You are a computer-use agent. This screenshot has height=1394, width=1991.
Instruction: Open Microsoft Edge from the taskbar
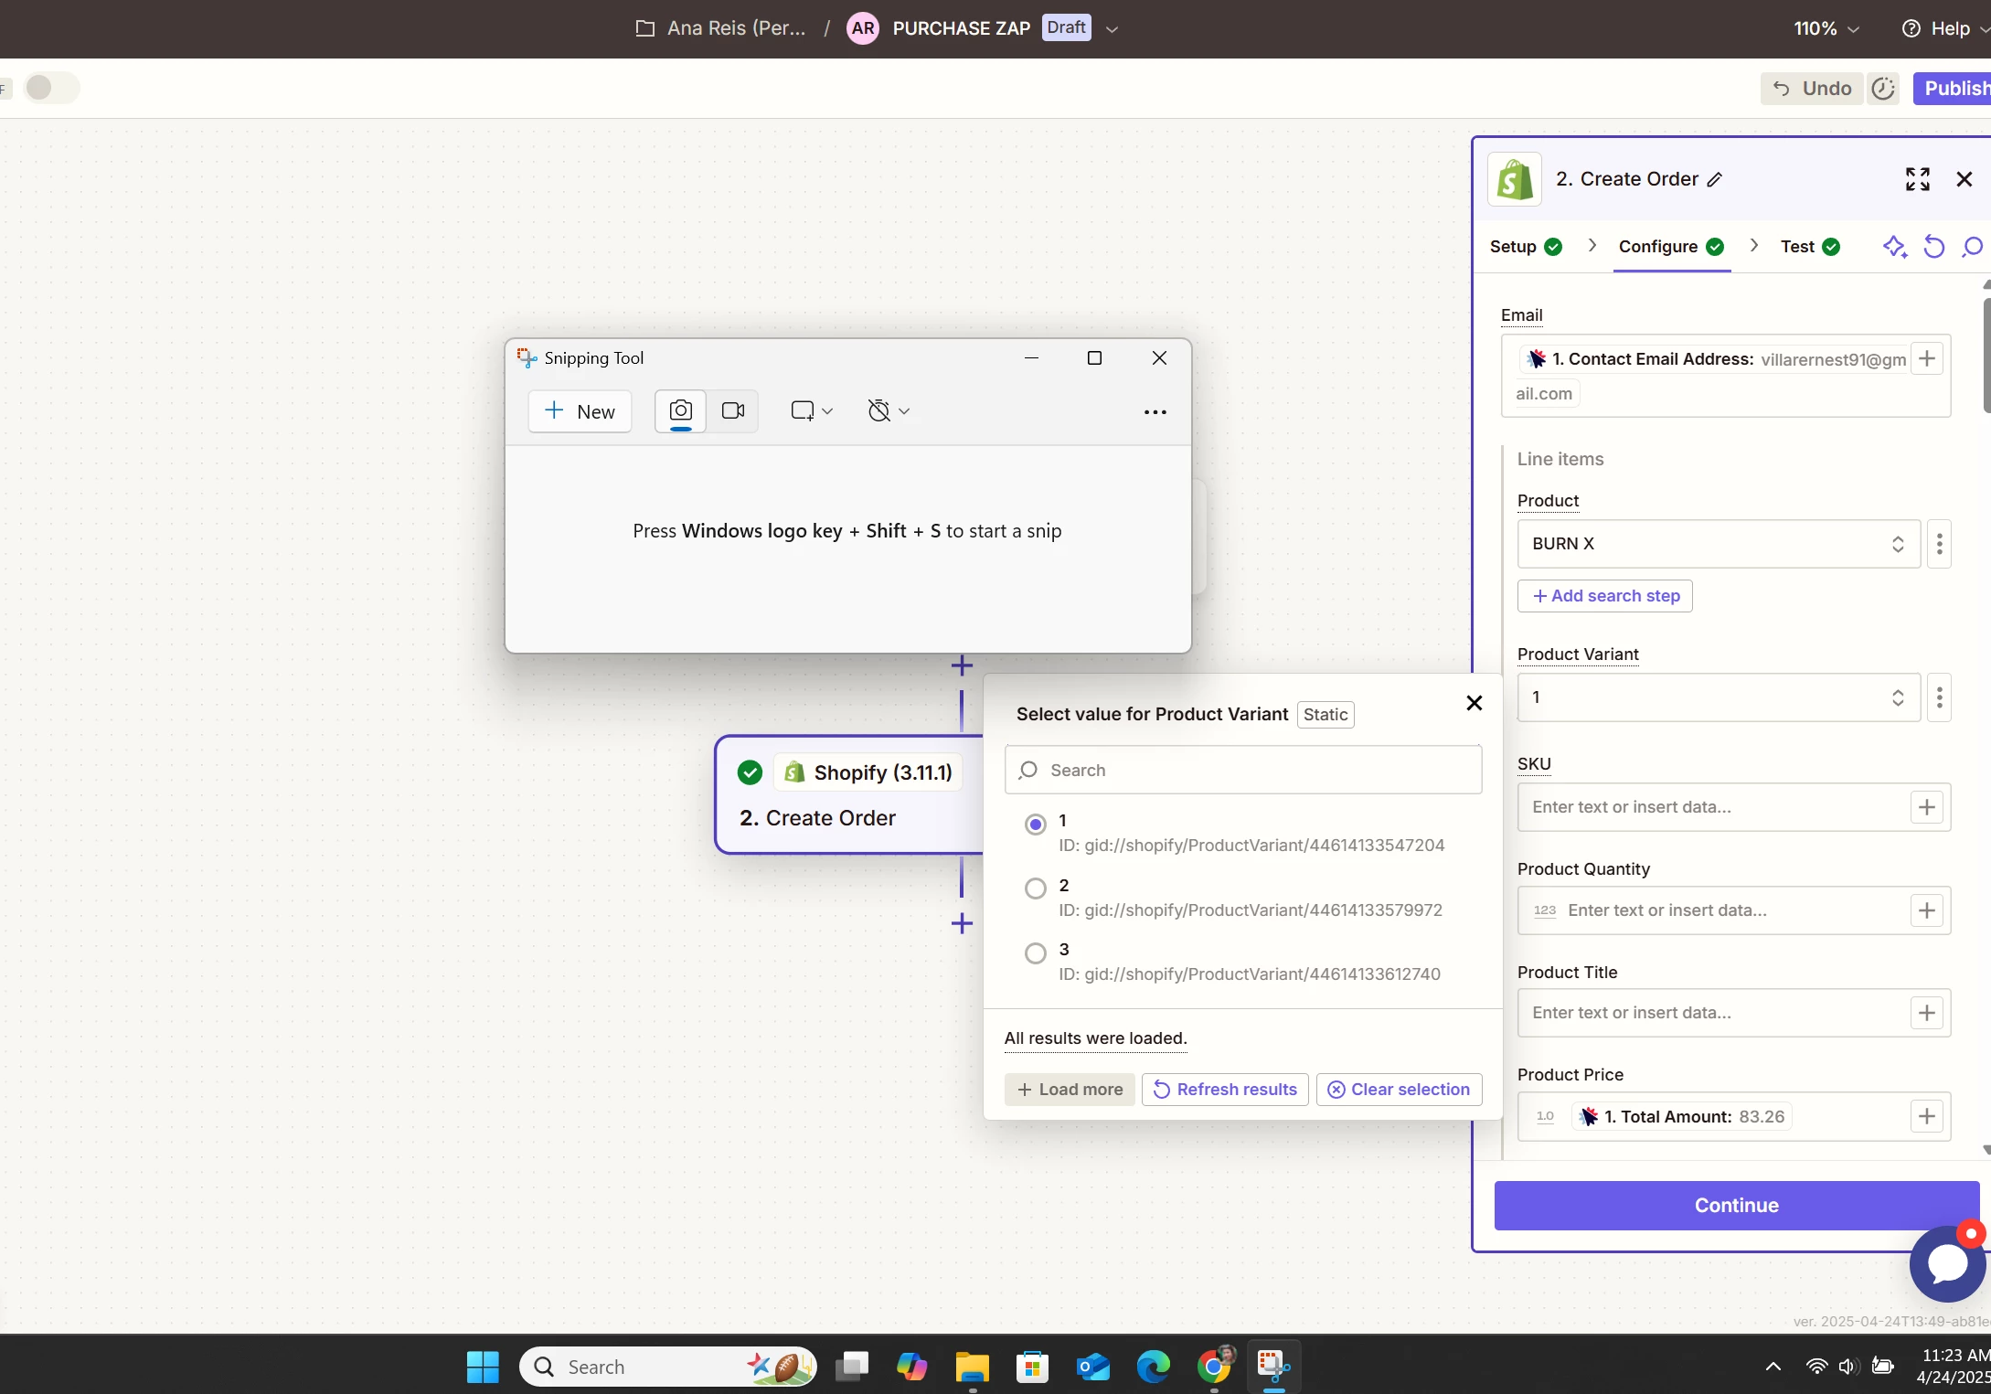[1153, 1367]
